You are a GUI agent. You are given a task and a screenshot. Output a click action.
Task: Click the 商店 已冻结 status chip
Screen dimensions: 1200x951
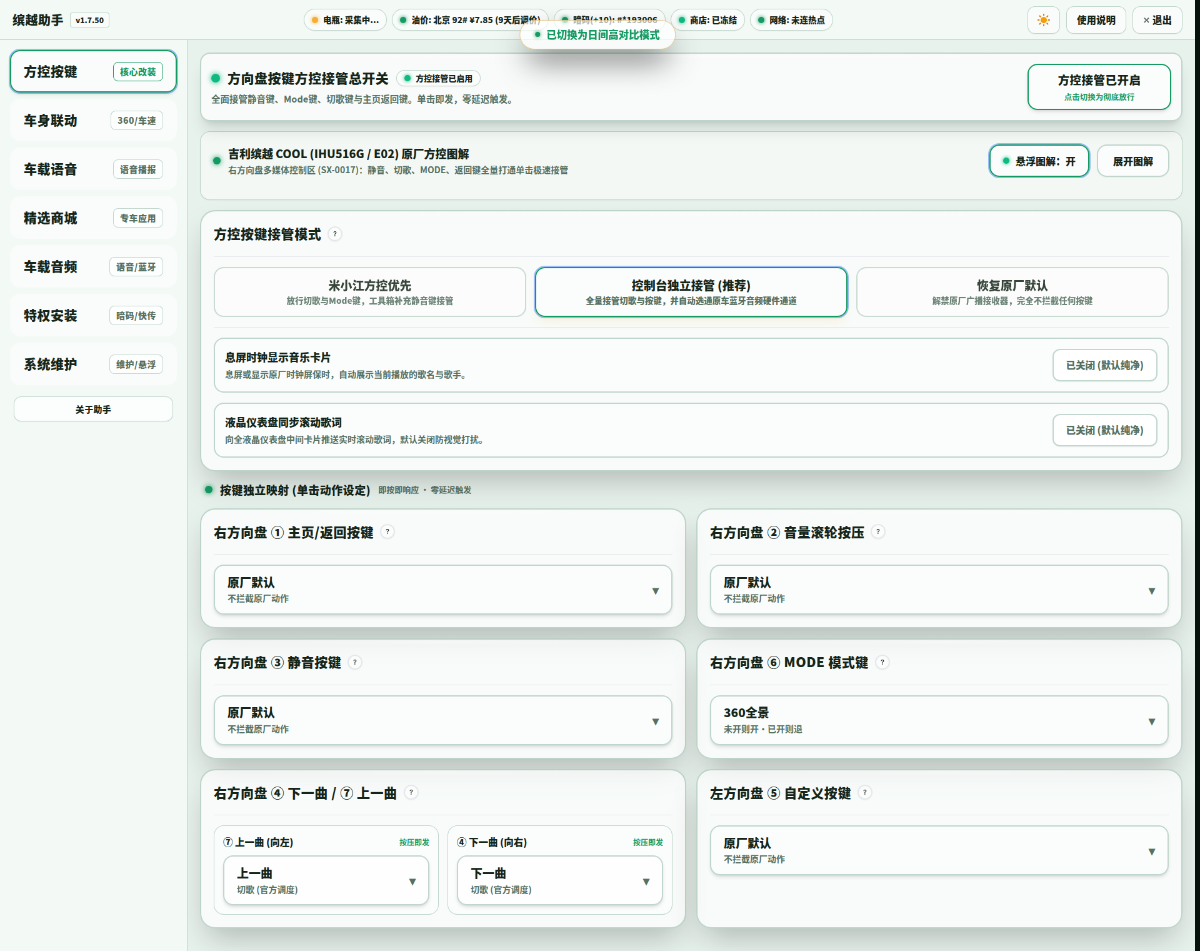[707, 20]
